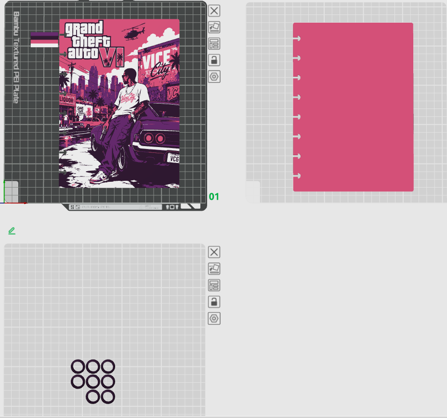Remove the ring plate with its X icon
447x418 pixels.
(x=214, y=252)
